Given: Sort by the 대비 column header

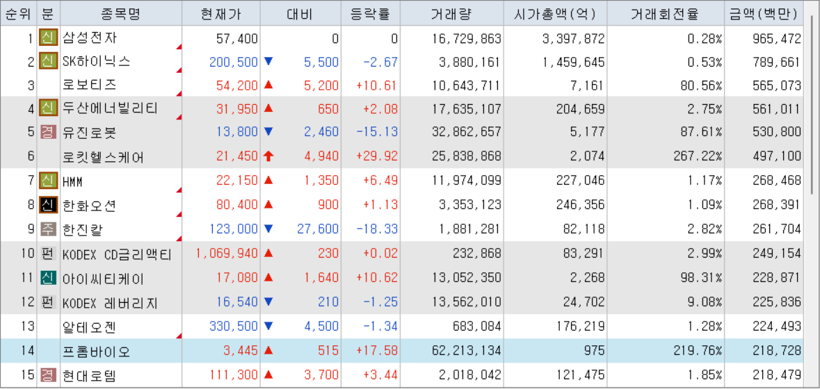Looking at the screenshot, I should 300,14.
